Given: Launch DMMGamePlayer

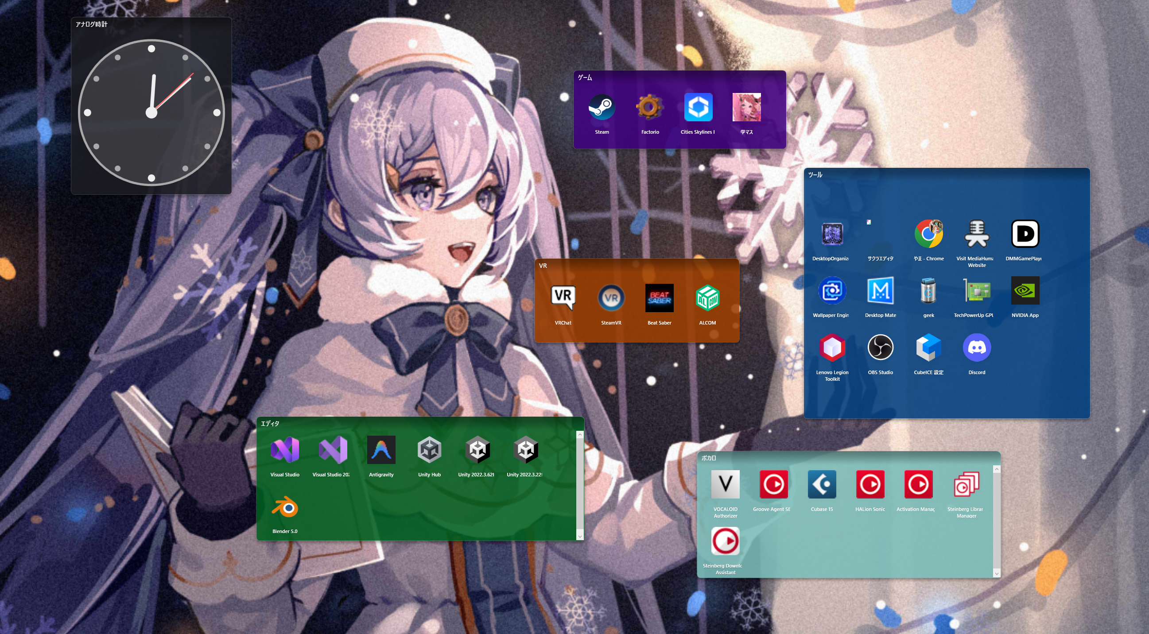Looking at the screenshot, I should pos(1025,234).
